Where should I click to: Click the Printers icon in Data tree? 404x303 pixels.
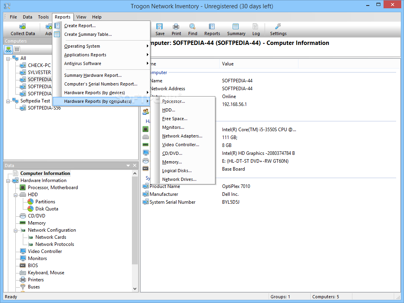[x=23, y=279]
